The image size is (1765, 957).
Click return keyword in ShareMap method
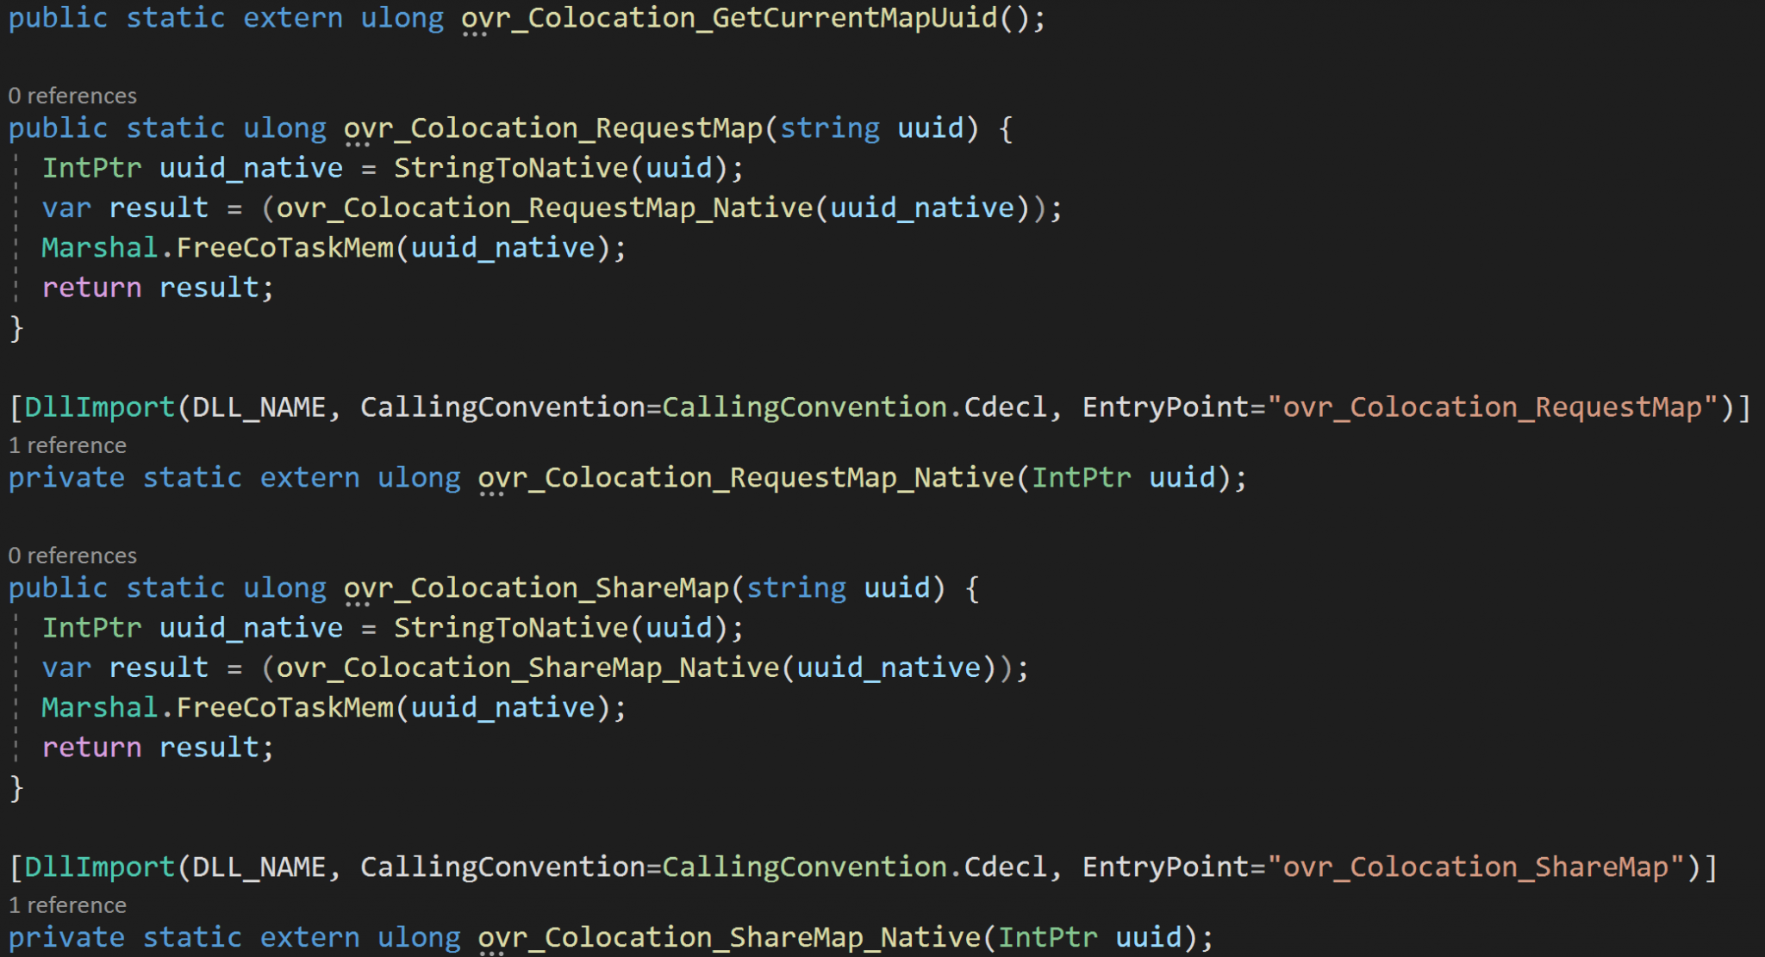click(x=91, y=748)
